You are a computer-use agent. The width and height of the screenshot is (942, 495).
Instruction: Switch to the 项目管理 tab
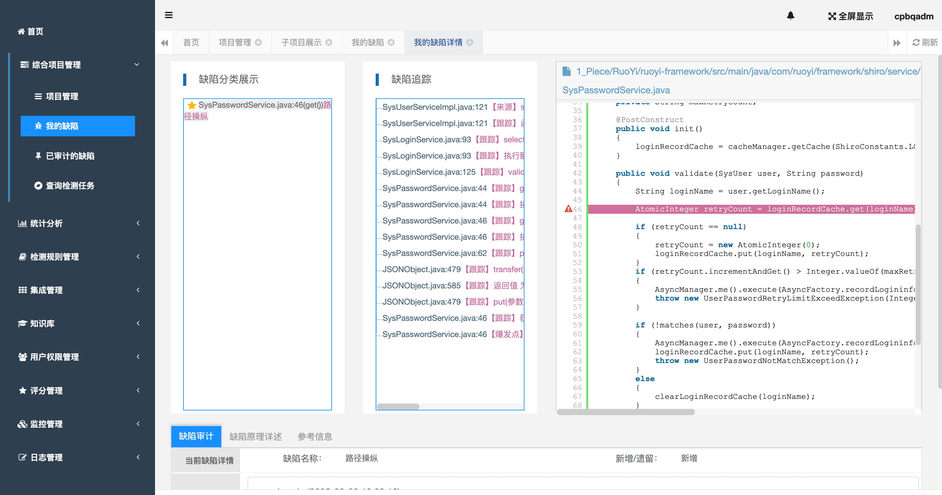235,42
